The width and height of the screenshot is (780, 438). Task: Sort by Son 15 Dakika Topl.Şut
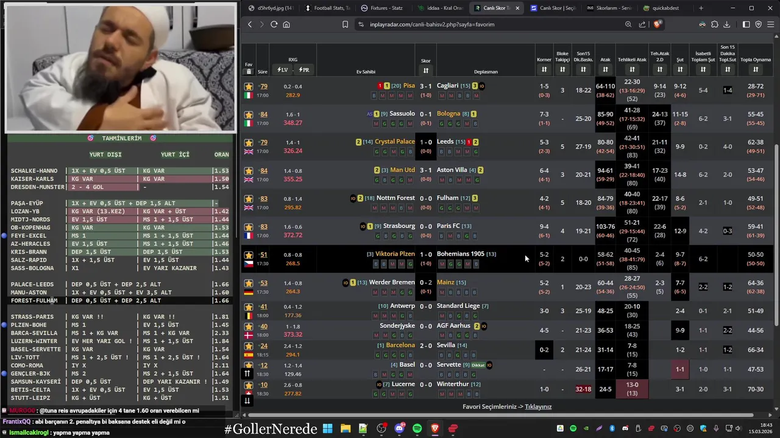pyautogui.click(x=728, y=69)
